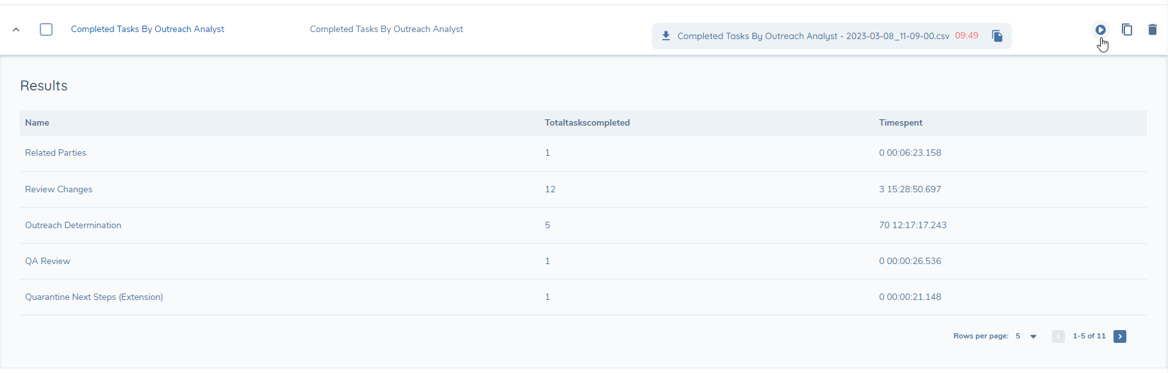Viewport: 1168px width, 373px height.
Task: Run the Completed Tasks report with play icon
Action: tap(1100, 29)
